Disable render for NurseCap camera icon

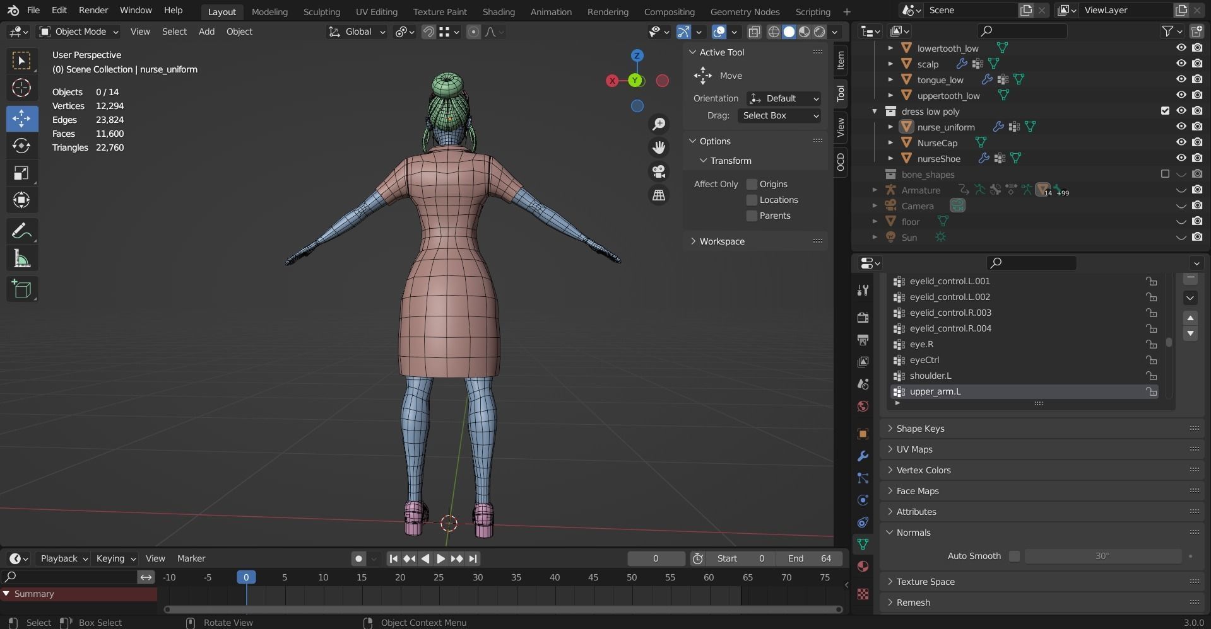1197,142
